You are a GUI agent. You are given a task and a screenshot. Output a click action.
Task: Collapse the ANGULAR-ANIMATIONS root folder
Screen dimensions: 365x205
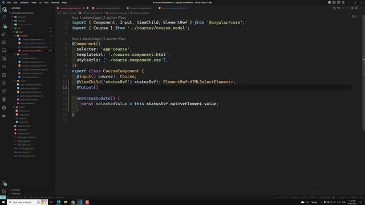pos(22,13)
